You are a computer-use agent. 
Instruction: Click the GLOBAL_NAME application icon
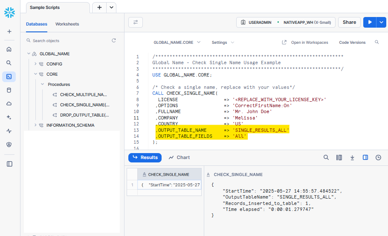pyautogui.click(x=35, y=54)
